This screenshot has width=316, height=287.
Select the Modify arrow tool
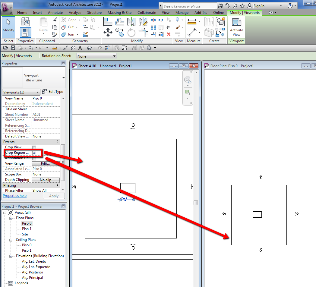click(x=8, y=27)
